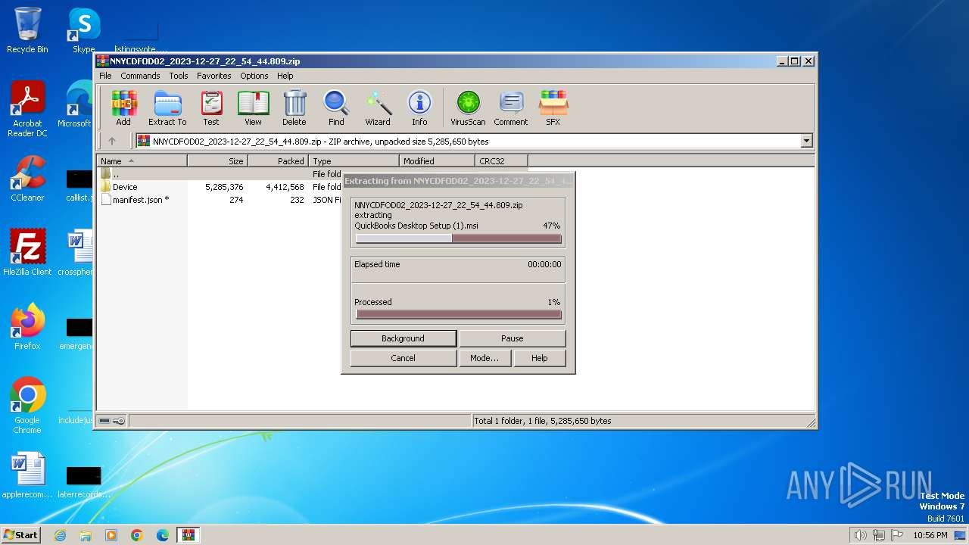Click Internet Explorer in the taskbar
The image size is (969, 545).
pyautogui.click(x=60, y=535)
